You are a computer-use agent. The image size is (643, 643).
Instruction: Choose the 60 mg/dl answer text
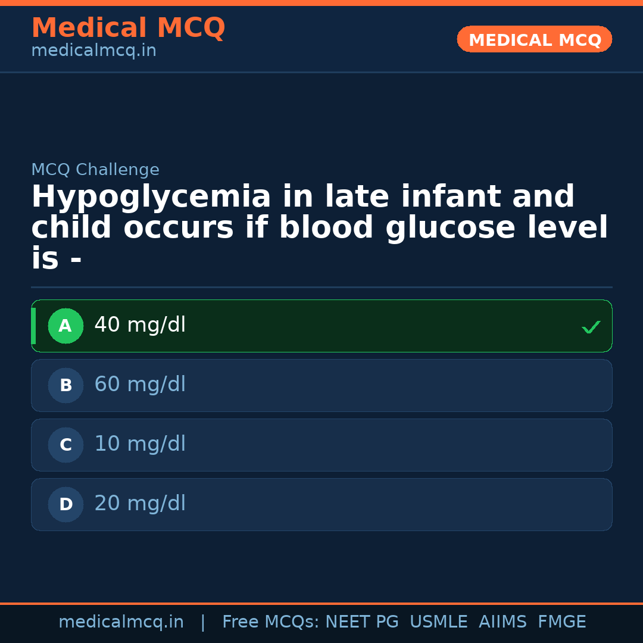(x=140, y=385)
